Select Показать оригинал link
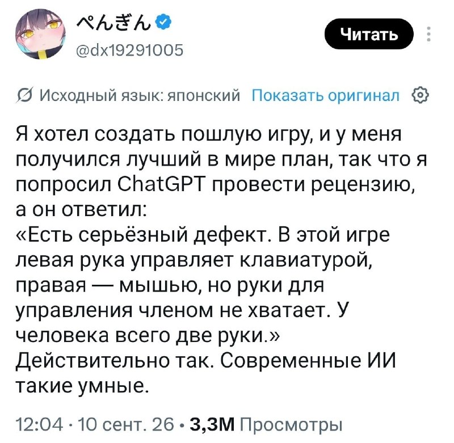This screenshot has height=443, width=454. tap(326, 95)
